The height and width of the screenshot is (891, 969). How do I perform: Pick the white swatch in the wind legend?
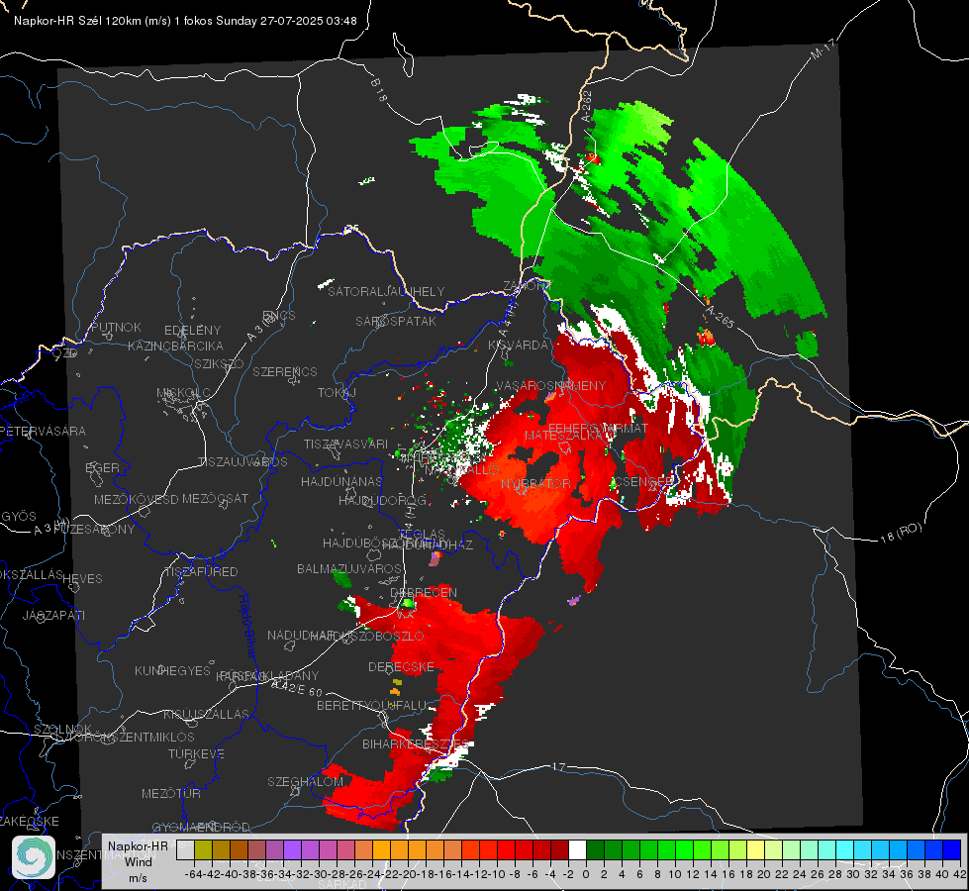pyautogui.click(x=577, y=849)
